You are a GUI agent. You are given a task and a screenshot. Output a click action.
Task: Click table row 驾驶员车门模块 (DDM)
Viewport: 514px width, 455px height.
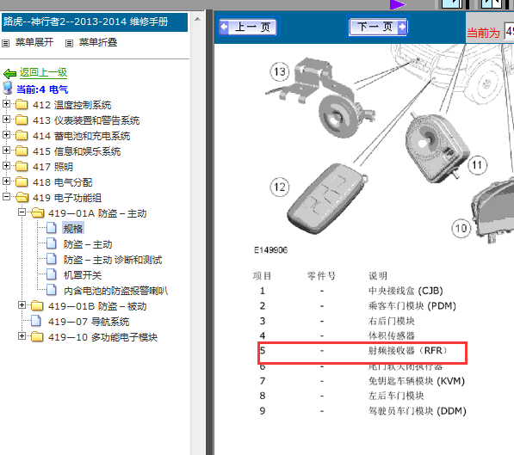(x=362, y=411)
